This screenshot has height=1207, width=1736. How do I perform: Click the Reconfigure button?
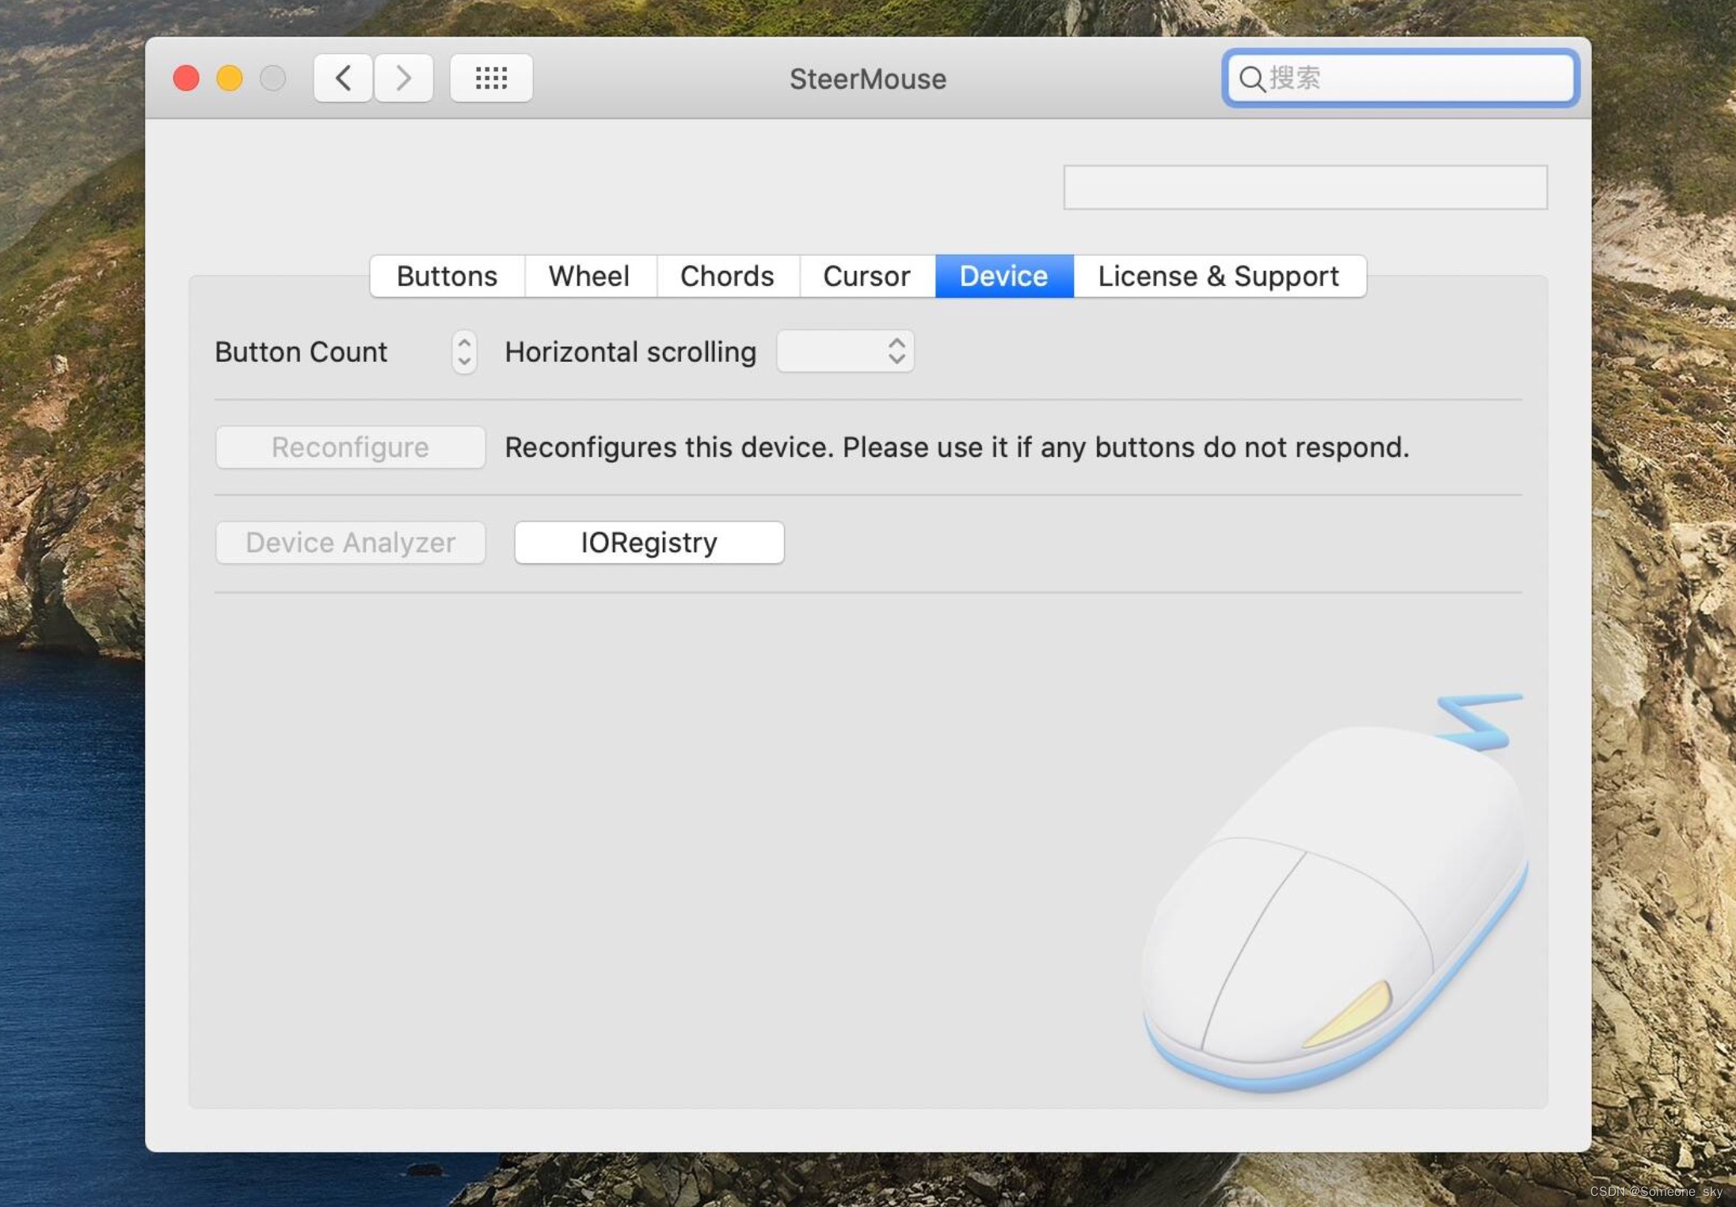[350, 447]
